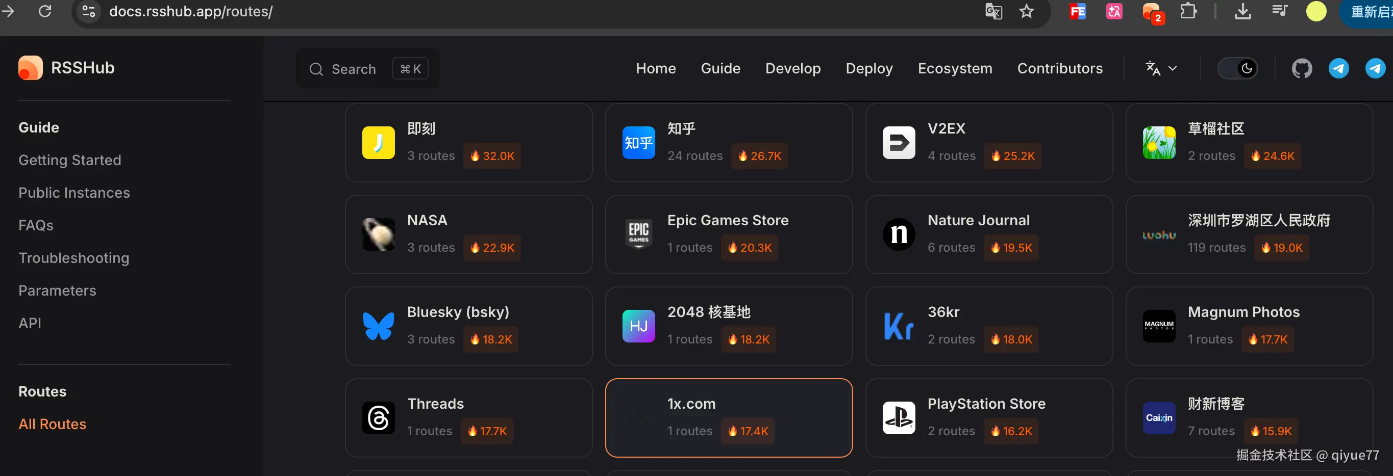Bookmark this page with the star icon
This screenshot has height=476, width=1393.
pos(1026,11)
